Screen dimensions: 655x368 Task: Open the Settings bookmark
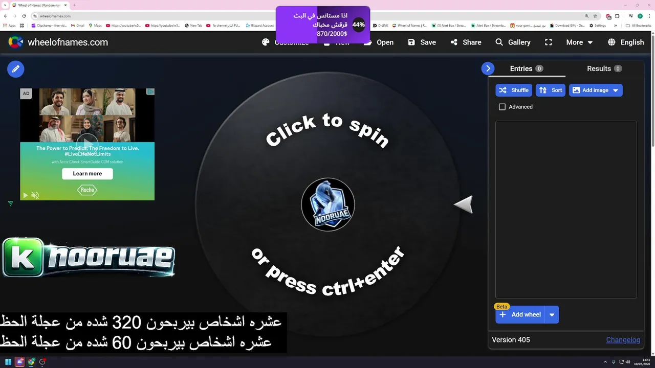(x=598, y=26)
